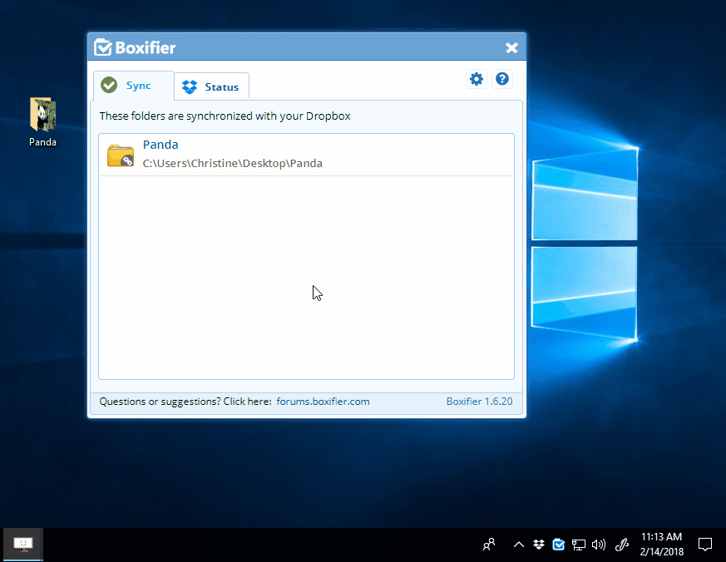This screenshot has height=562, width=726.
Task: Show hidden tray icons chevron
Action: (519, 545)
